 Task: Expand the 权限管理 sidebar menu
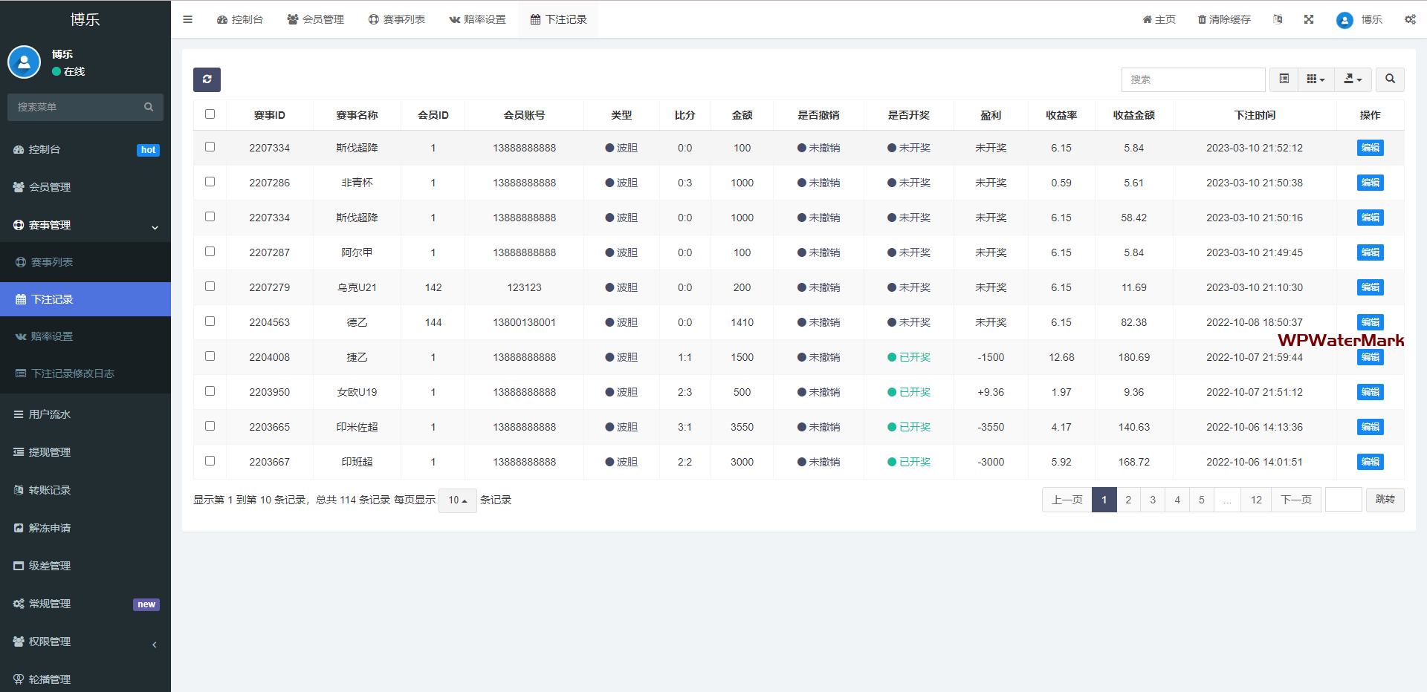click(85, 642)
